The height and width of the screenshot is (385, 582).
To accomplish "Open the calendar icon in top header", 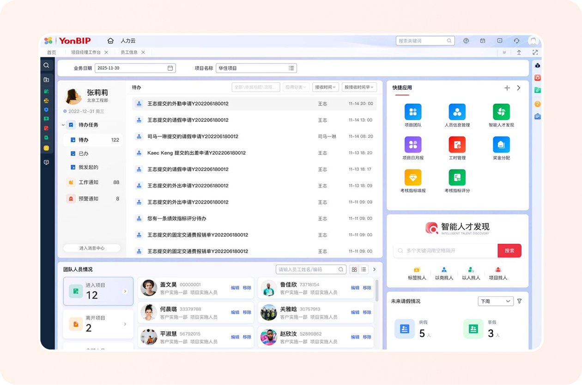I will [x=483, y=41].
